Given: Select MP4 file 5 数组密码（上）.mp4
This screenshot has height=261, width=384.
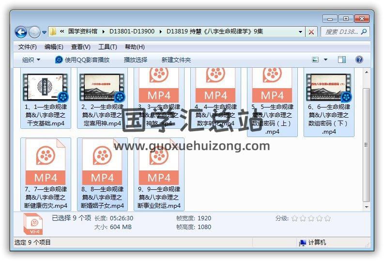Looking at the screenshot, I should click(x=272, y=102).
